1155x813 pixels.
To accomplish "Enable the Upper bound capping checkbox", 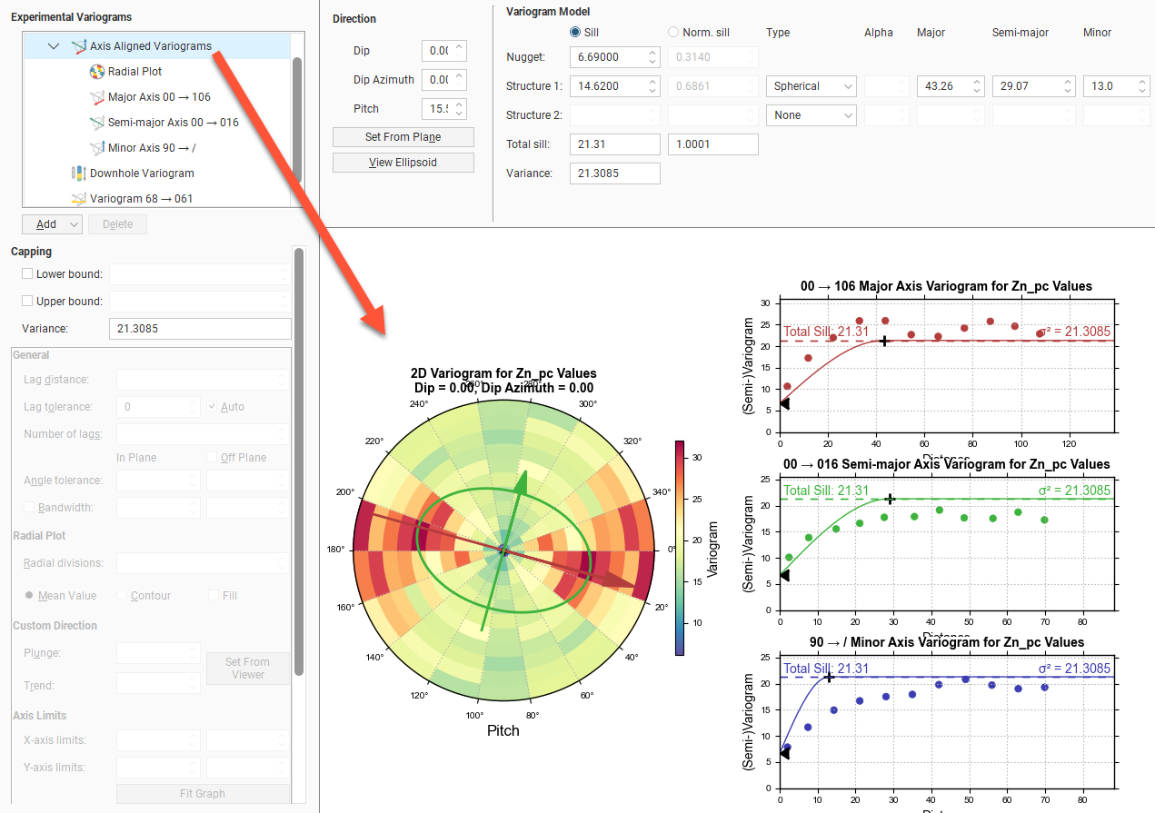I will coord(26,302).
